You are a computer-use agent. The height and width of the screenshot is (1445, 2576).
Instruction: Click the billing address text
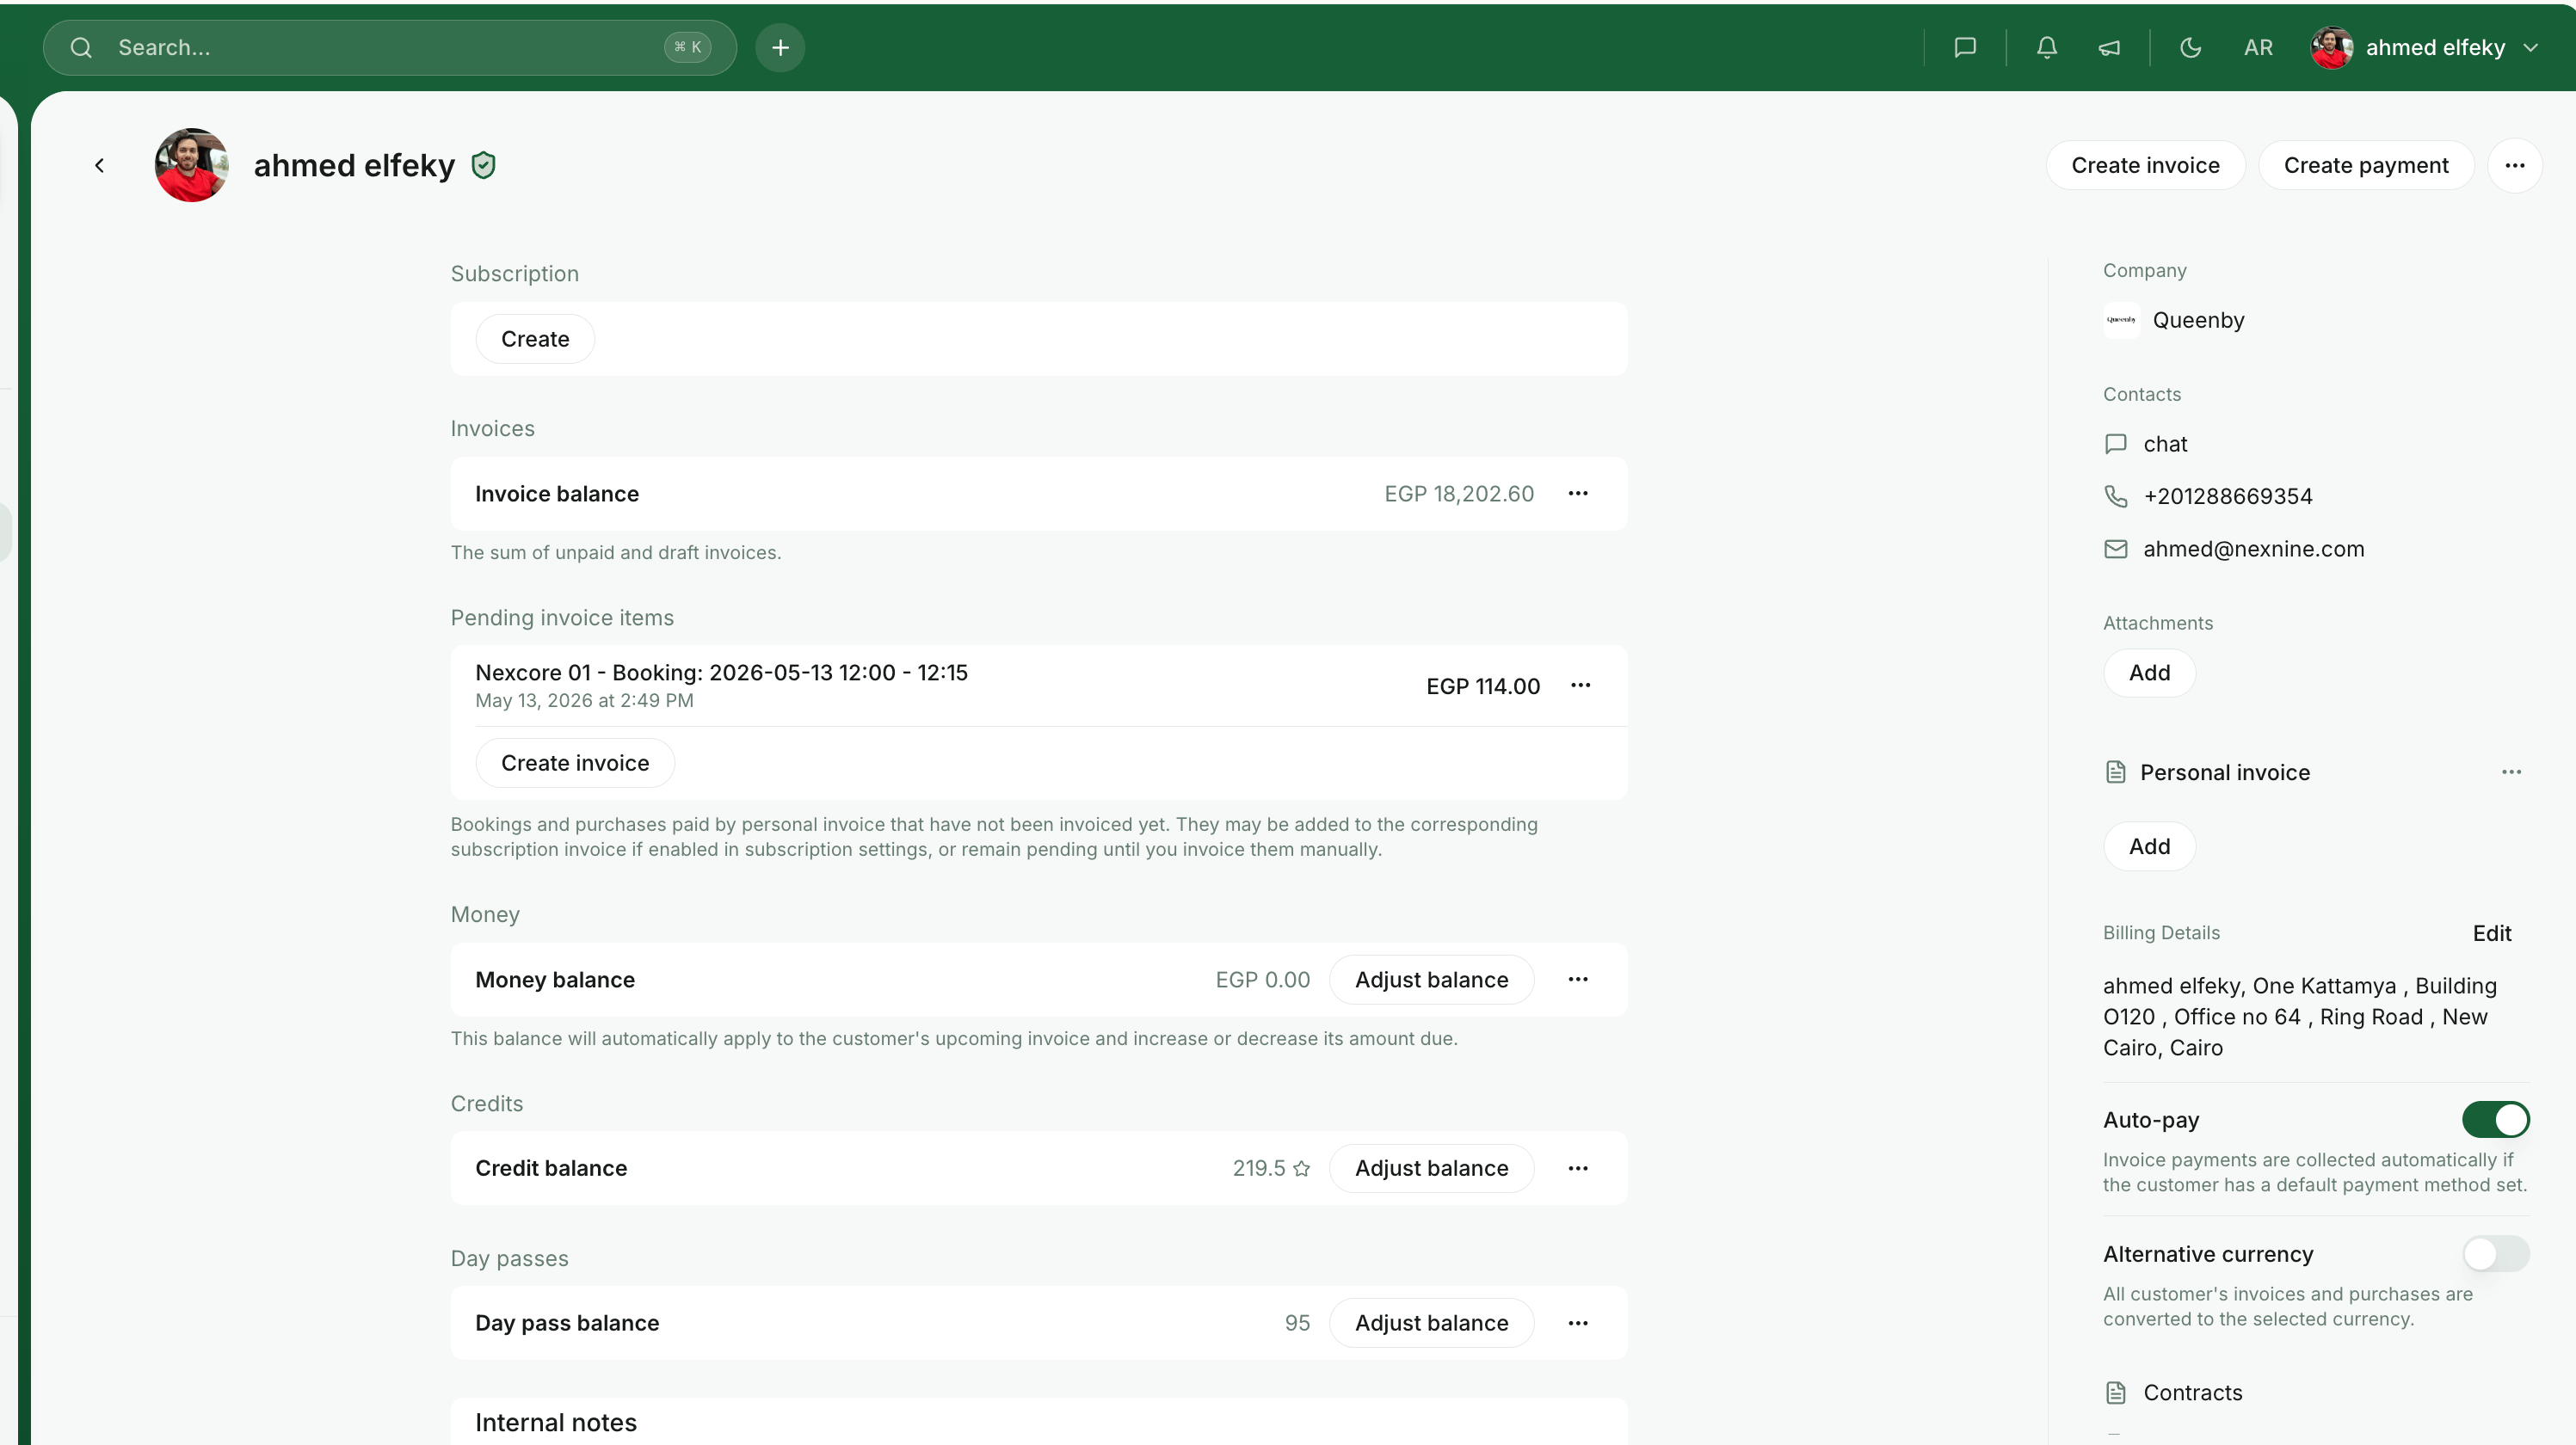2299,1017
